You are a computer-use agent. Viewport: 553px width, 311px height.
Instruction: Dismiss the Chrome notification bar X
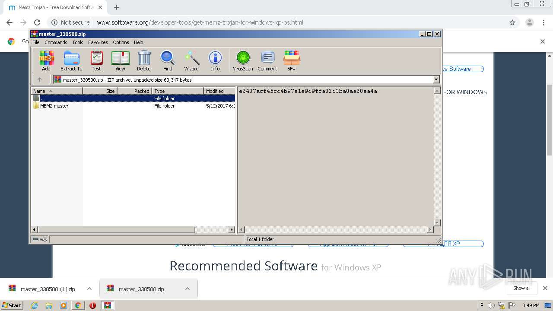coord(543,41)
